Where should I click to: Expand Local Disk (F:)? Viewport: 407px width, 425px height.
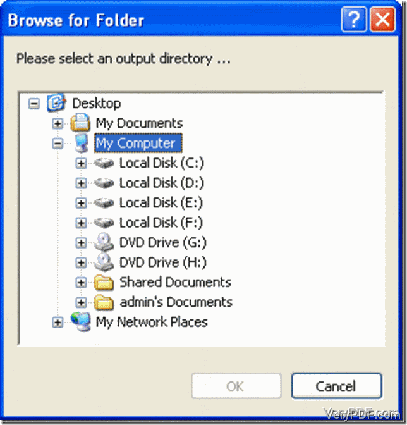(x=81, y=223)
